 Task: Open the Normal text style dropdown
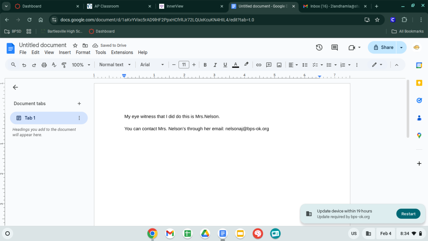click(115, 65)
